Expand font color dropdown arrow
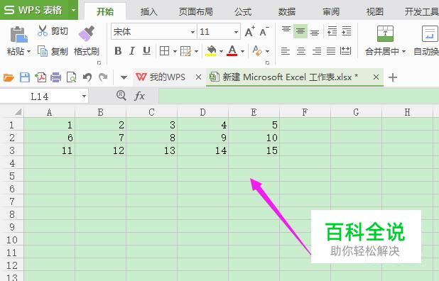The height and width of the screenshot is (281, 439). (242, 52)
